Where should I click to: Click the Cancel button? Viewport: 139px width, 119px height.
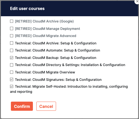click(x=46, y=106)
